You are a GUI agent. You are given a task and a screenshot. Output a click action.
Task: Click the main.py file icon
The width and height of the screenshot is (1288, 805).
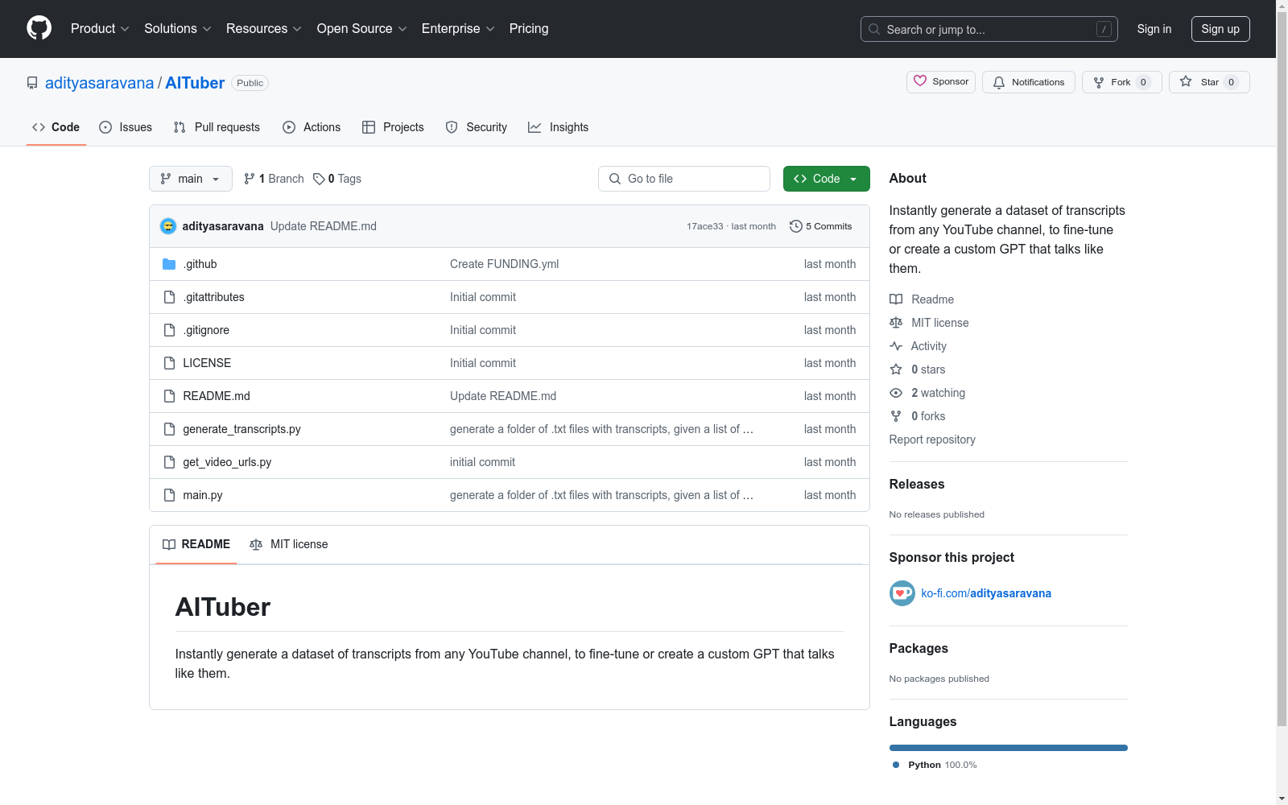click(x=169, y=495)
